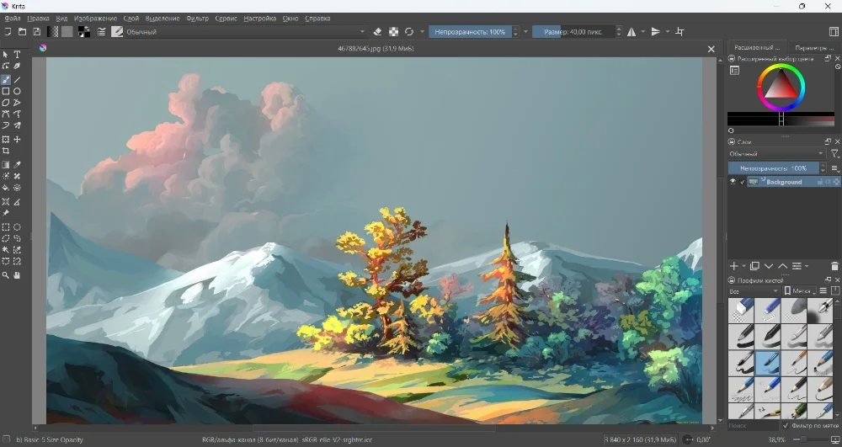Pick the Measure distance tool
Viewport: 842px width, 447px height.
pos(17,202)
